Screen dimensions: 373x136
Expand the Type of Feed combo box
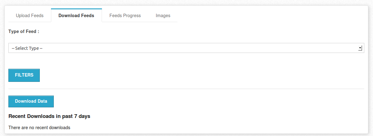click(186, 48)
